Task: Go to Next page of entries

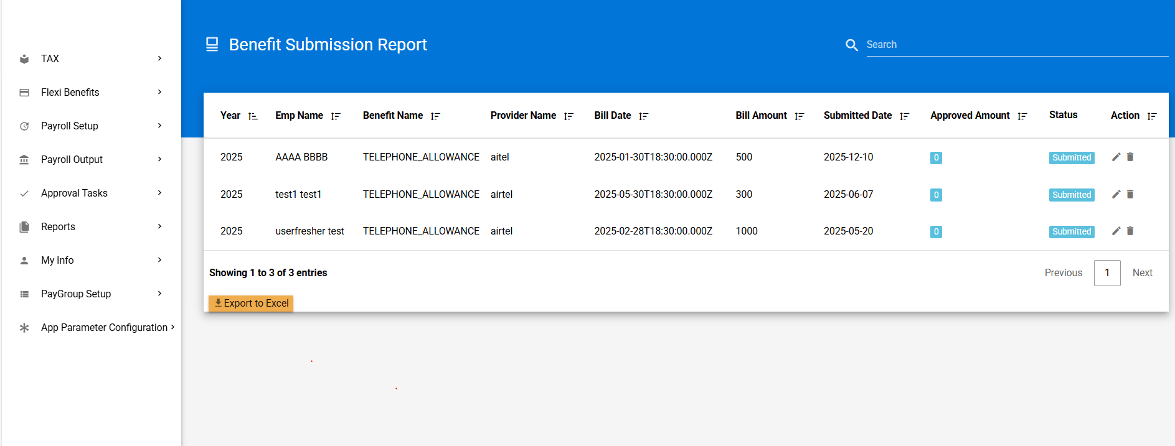Action: pyautogui.click(x=1142, y=273)
